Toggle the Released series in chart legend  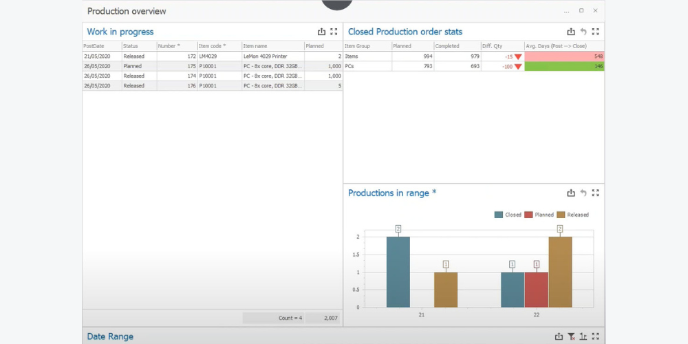click(x=572, y=215)
